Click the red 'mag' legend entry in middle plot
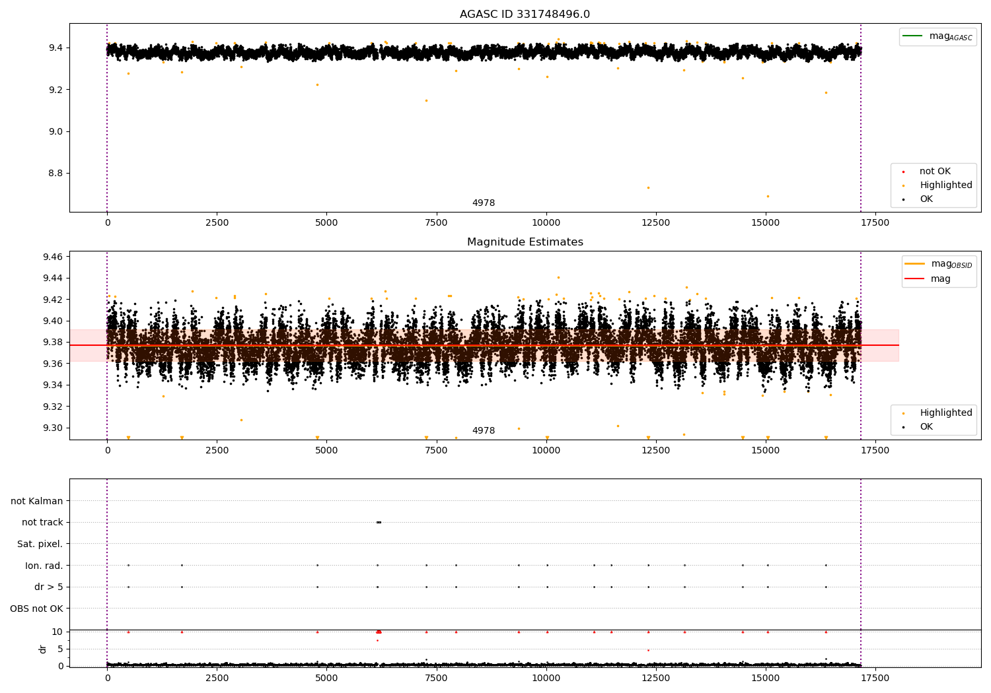991x693 pixels. coord(915,279)
